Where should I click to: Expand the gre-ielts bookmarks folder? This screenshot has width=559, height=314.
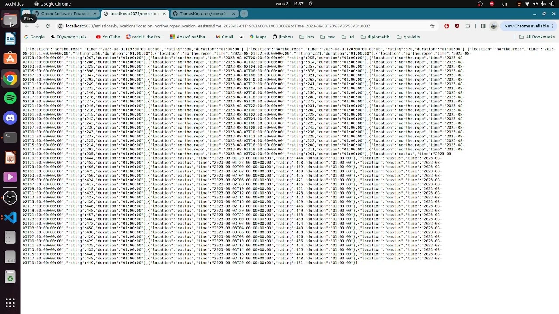tap(408, 37)
